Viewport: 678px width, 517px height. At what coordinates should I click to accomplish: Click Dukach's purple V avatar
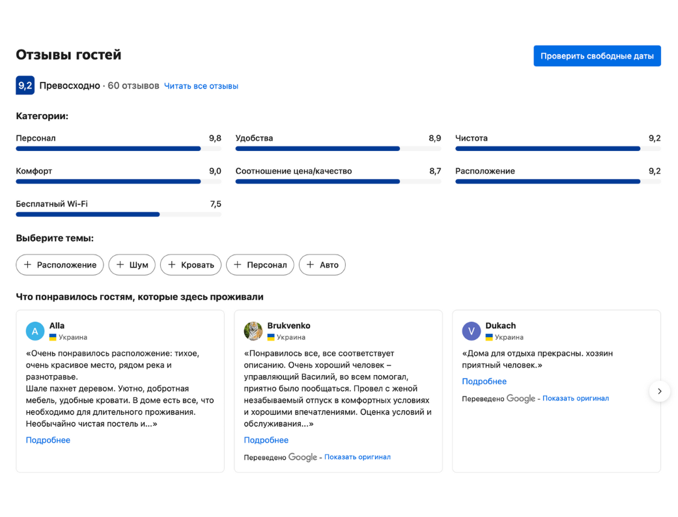[471, 331]
